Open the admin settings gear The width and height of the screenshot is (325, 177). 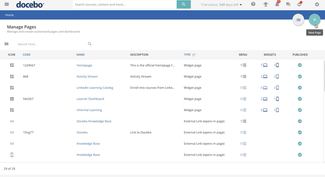tap(317, 4)
